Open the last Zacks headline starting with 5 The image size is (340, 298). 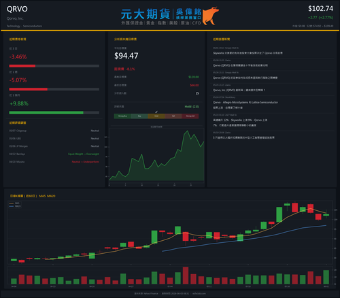pyautogui.click(x=243, y=137)
